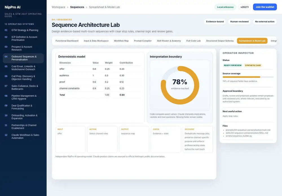Click the Human-reviewed chip
Screen dimensions: 282x196
pyautogui.click(x=239, y=22)
